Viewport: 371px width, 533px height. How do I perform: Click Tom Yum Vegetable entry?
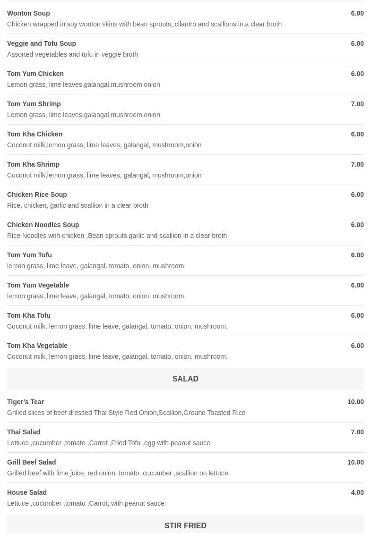click(x=38, y=285)
